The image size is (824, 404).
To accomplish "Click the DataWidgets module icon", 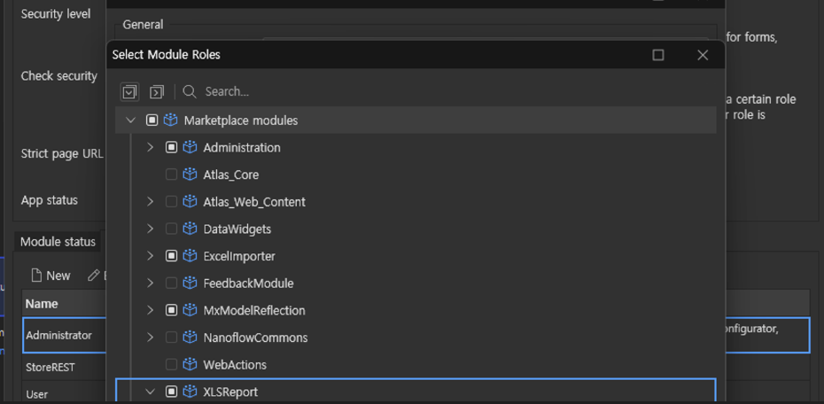I will coord(190,229).
